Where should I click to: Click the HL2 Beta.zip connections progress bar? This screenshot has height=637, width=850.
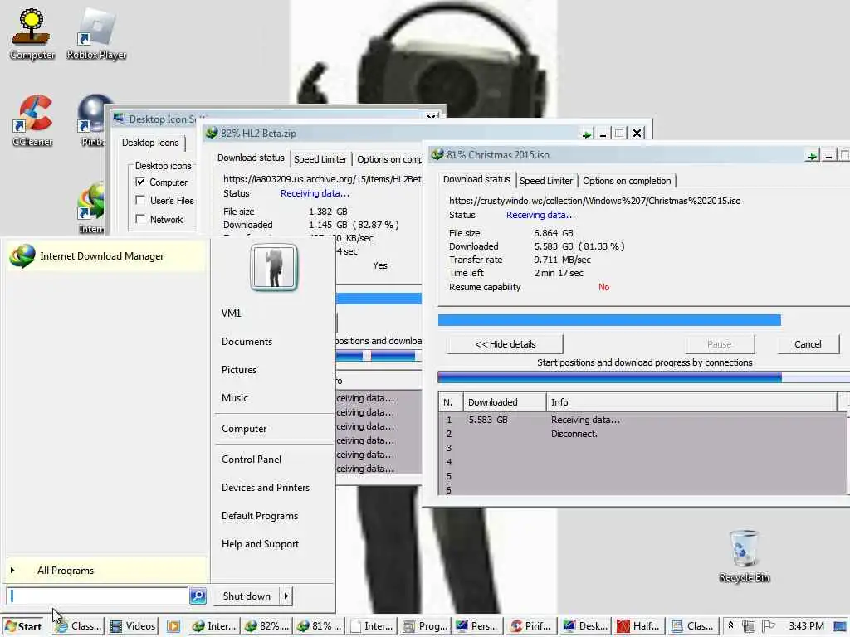[x=379, y=356]
